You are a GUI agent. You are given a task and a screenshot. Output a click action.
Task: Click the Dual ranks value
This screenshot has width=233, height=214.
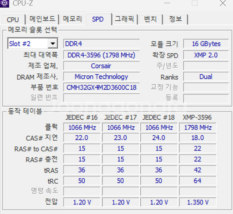[206, 77]
